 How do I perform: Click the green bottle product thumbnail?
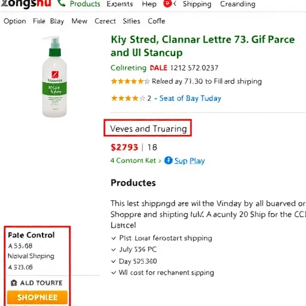pyautogui.click(x=54, y=76)
